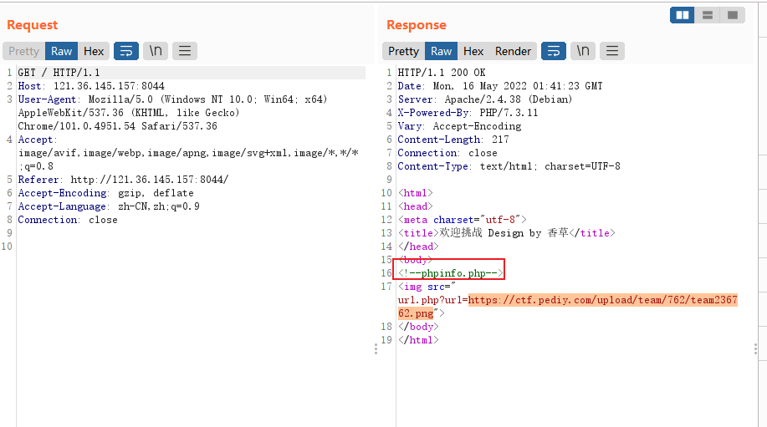Switch to single combined tabbed layout view

pos(732,15)
